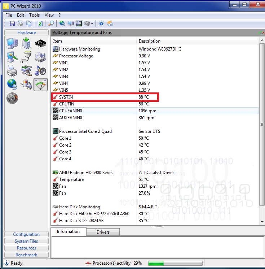
Task: Click the vertical scrollbar thumb of the list
Action: (262, 124)
